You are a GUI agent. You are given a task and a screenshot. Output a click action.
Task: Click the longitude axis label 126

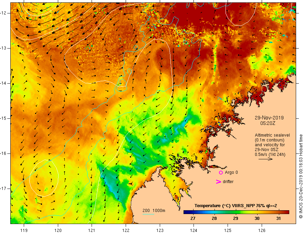coord(262,230)
